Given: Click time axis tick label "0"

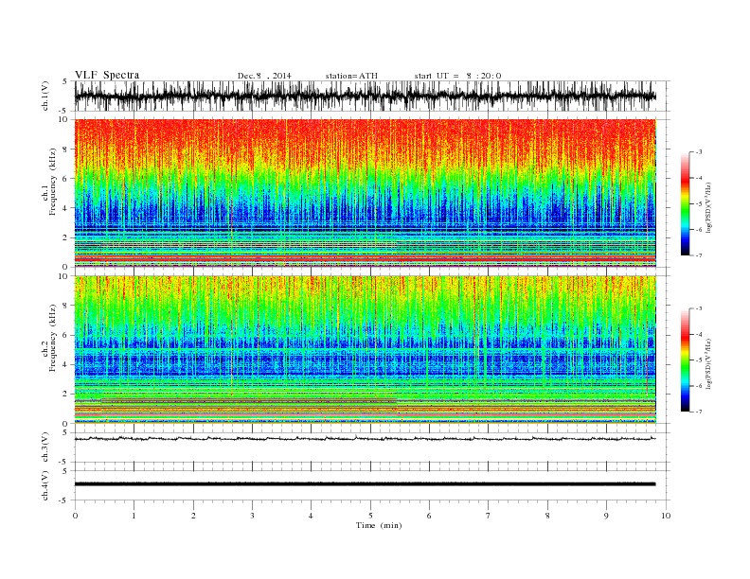Looking at the screenshot, I should coord(75,516).
